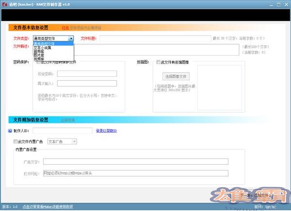Minimize the KAN文件制作器 window

coord(271,4)
